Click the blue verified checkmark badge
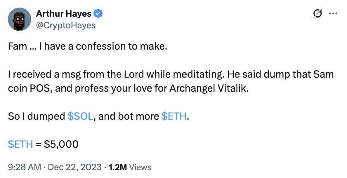The height and width of the screenshot is (178, 347). (98, 13)
